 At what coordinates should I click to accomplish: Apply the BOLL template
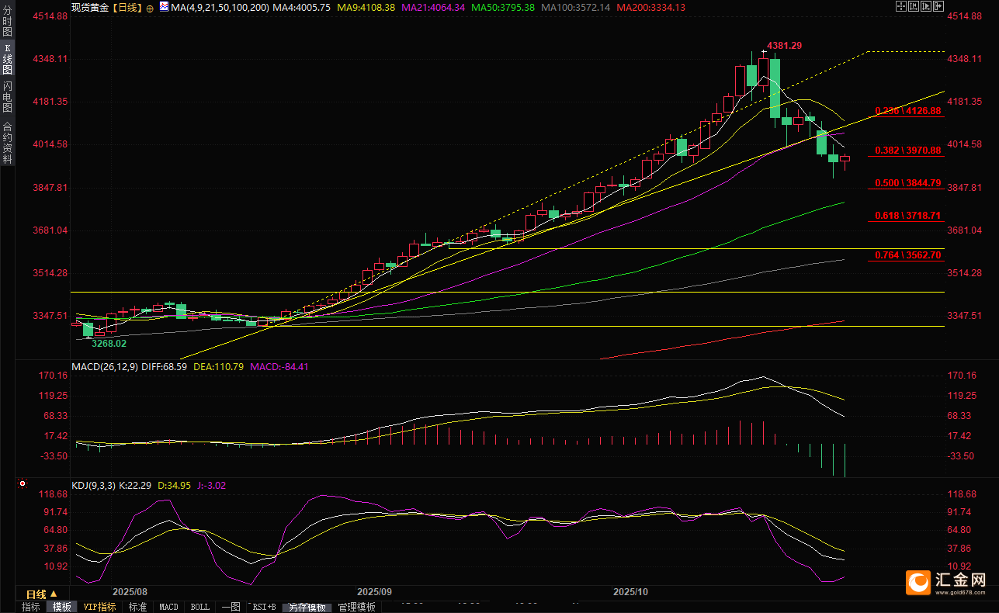click(199, 607)
